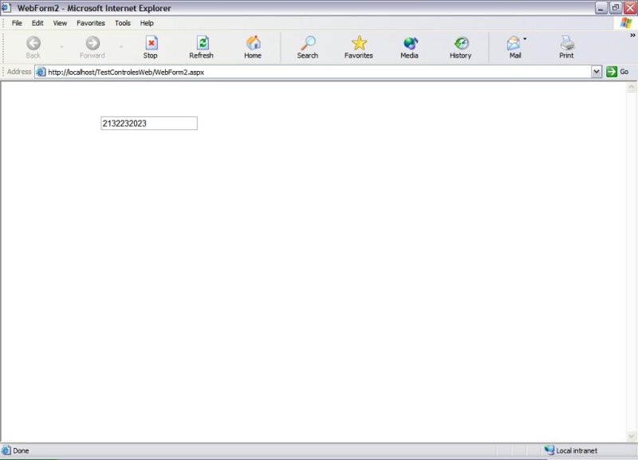This screenshot has width=638, height=460.
Task: Stop the page loading
Action: (x=151, y=47)
